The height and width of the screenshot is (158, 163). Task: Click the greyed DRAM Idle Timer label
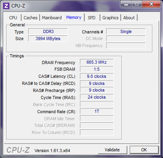60,119
